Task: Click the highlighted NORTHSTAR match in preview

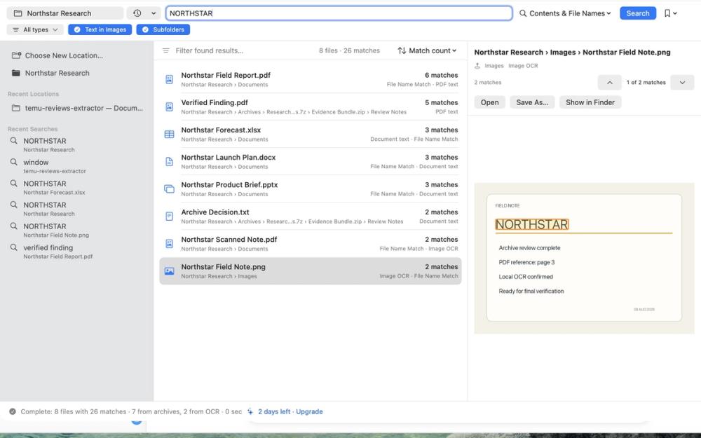Action: coord(531,224)
